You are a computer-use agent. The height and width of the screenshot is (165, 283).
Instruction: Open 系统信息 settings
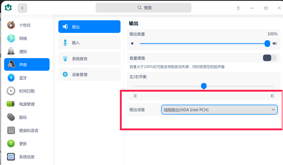pyautogui.click(x=27, y=157)
